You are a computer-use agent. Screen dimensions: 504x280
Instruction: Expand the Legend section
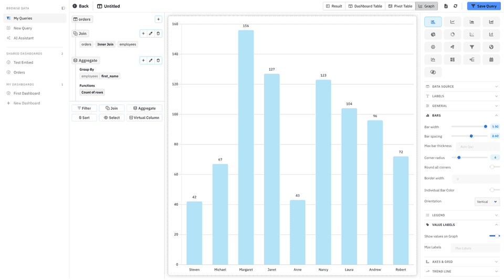pyautogui.click(x=462, y=215)
